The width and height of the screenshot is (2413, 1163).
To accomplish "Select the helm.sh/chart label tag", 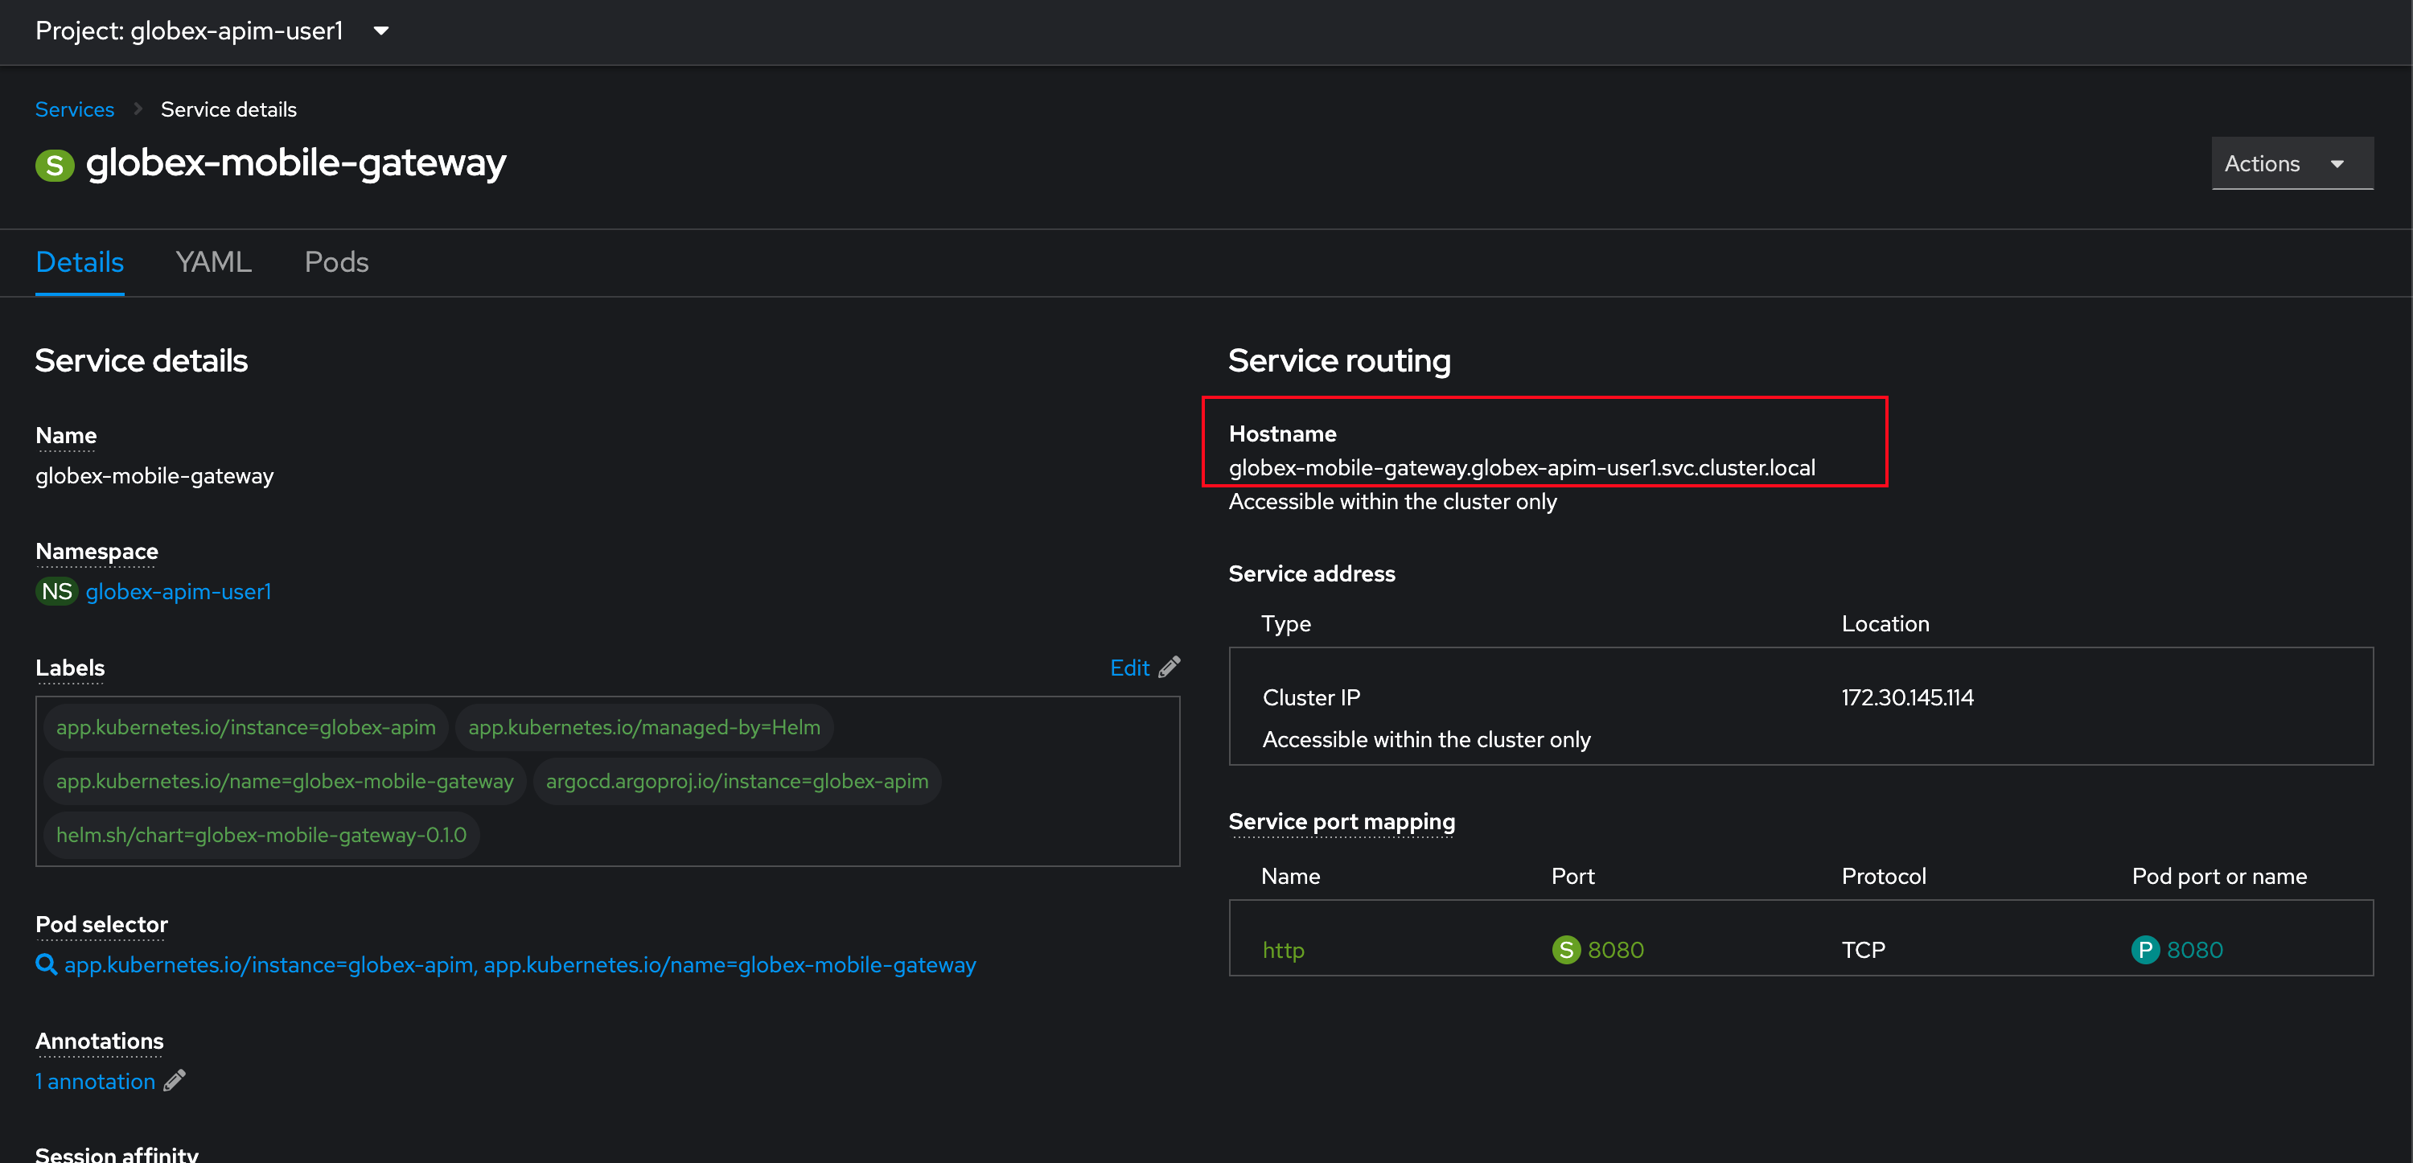I will pos(265,834).
